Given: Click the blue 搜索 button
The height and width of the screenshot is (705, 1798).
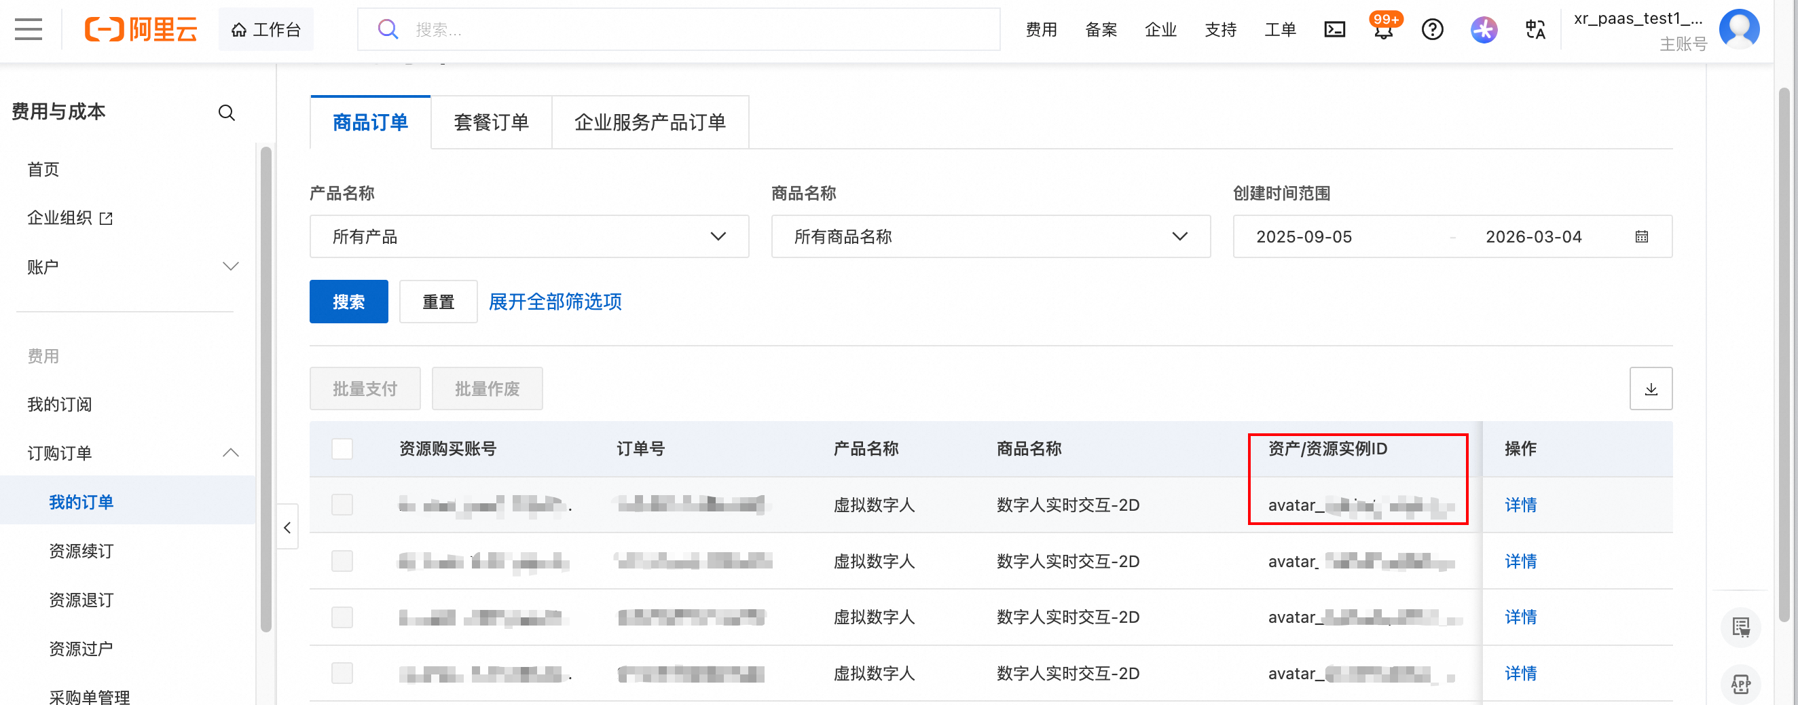Looking at the screenshot, I should [348, 302].
